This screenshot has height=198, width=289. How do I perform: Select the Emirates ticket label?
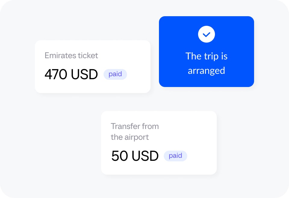click(x=71, y=55)
